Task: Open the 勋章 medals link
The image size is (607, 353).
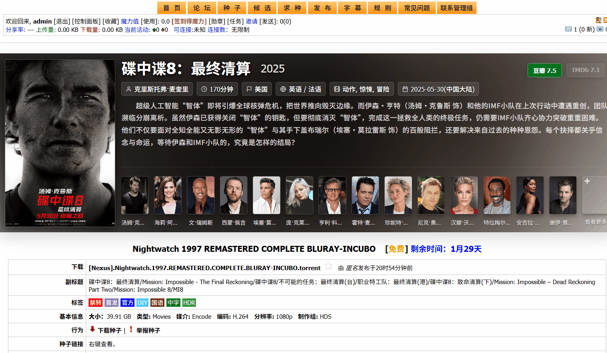Action: [x=217, y=22]
